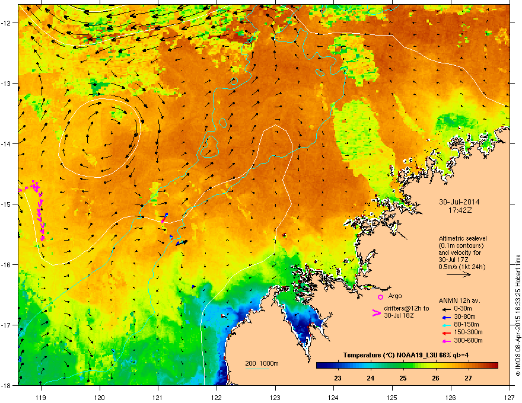Screen dimensions: 522x403
Task: Click the '119' longitude axis label
Action: point(41,397)
